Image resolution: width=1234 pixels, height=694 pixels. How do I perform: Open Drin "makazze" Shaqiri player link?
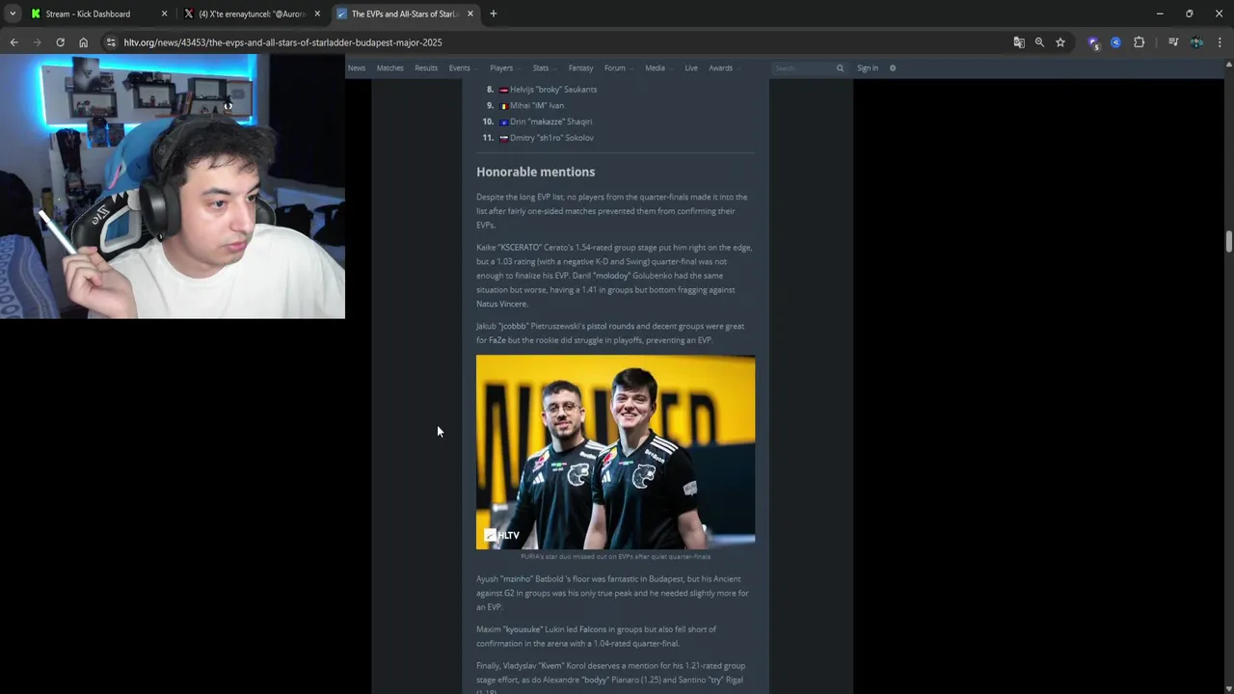tap(550, 121)
